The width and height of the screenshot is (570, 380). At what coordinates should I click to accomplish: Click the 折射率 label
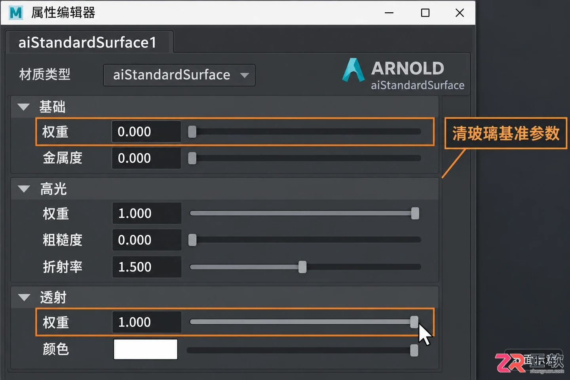[63, 267]
